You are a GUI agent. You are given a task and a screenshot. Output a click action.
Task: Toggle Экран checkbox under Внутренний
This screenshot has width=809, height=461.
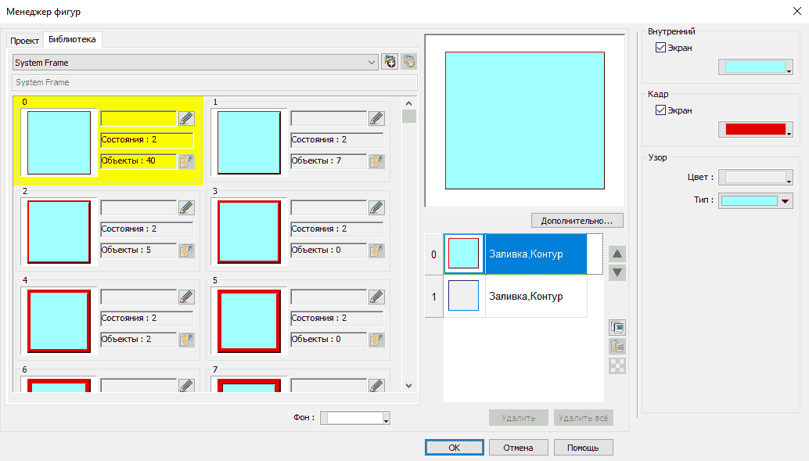pyautogui.click(x=660, y=48)
